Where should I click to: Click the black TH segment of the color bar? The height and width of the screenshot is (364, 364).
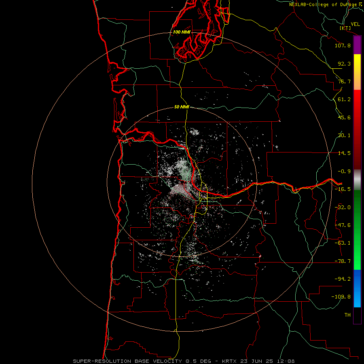point(357,315)
